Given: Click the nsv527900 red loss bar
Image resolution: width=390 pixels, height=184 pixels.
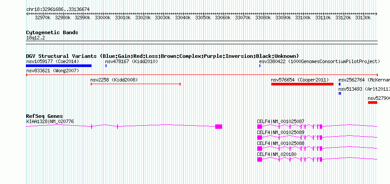Looking at the screenshot, I should [x=372, y=103].
